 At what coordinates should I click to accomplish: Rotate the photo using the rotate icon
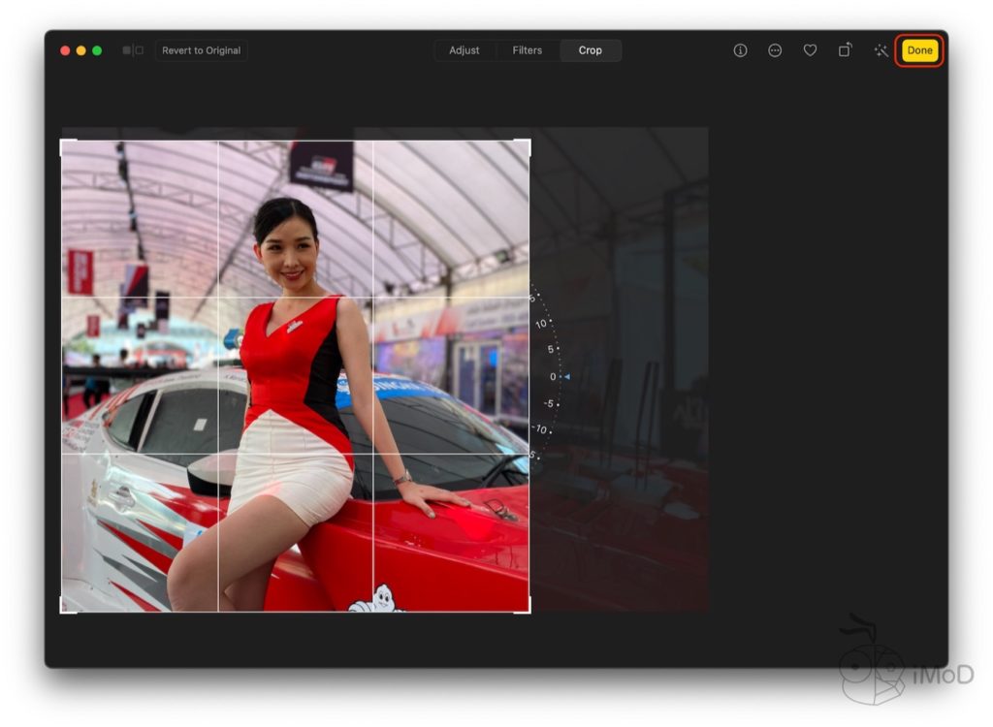click(x=846, y=50)
